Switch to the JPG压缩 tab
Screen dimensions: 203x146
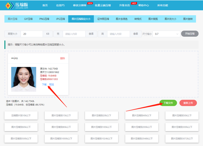tap(60, 19)
